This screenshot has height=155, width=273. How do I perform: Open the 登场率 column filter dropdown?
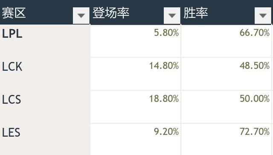pyautogui.click(x=172, y=15)
